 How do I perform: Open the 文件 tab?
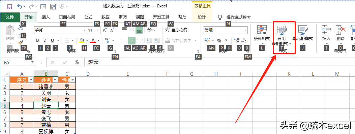pos(10,17)
